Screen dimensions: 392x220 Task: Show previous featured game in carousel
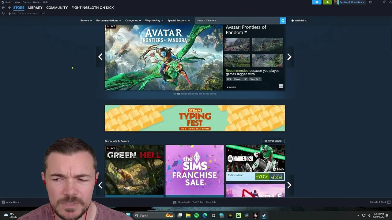[100, 57]
